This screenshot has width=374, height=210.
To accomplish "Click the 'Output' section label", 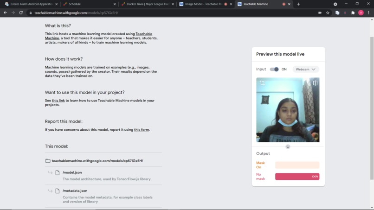I will 263,153.
